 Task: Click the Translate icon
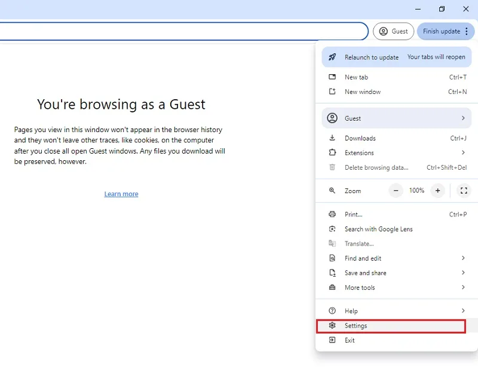[x=332, y=243]
